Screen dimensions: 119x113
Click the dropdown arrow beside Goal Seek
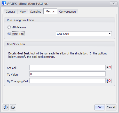click(109, 34)
